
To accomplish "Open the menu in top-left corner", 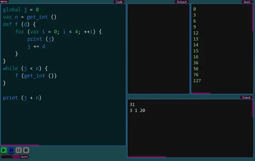I will [4, 2].
